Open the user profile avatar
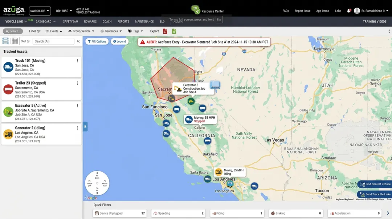 click(357, 11)
